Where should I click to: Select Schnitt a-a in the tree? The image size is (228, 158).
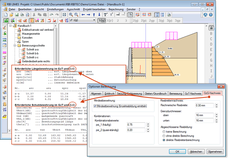point(32,49)
